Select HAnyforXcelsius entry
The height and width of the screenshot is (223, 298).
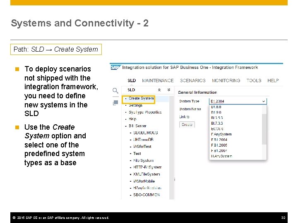[x=147, y=188]
